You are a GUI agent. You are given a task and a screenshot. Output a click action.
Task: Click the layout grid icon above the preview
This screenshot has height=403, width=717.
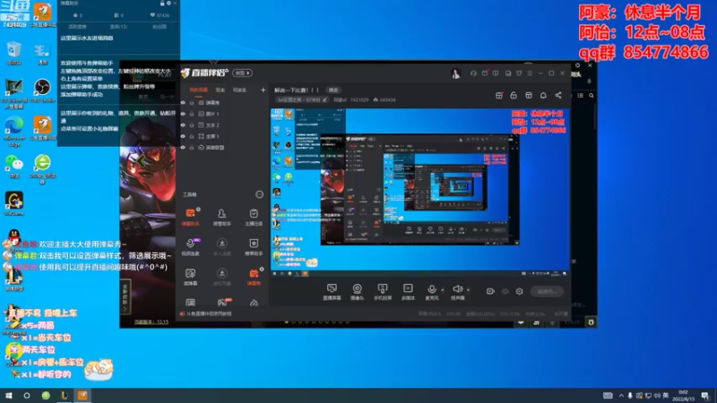[x=529, y=95]
